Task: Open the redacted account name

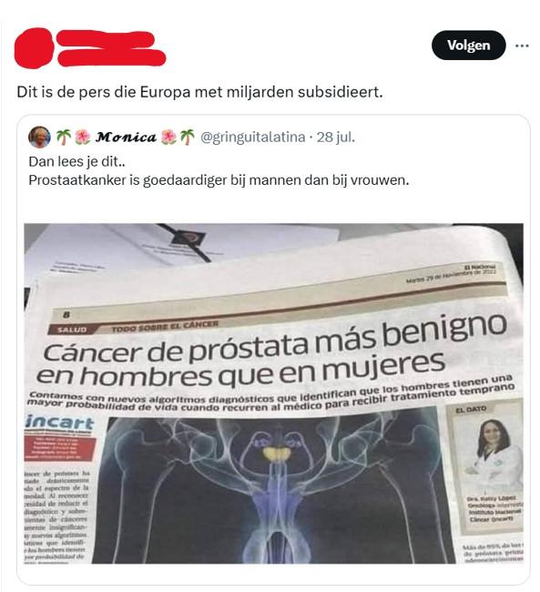Action: pyautogui.click(x=111, y=48)
